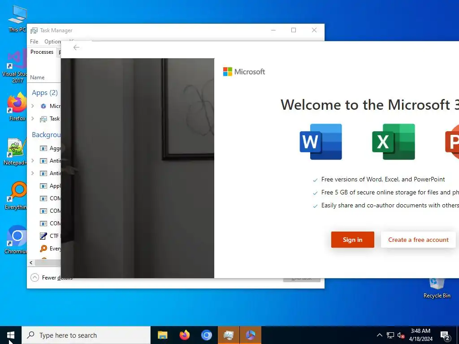Open This PC desktop icon
This screenshot has width=459, height=344.
[17, 19]
